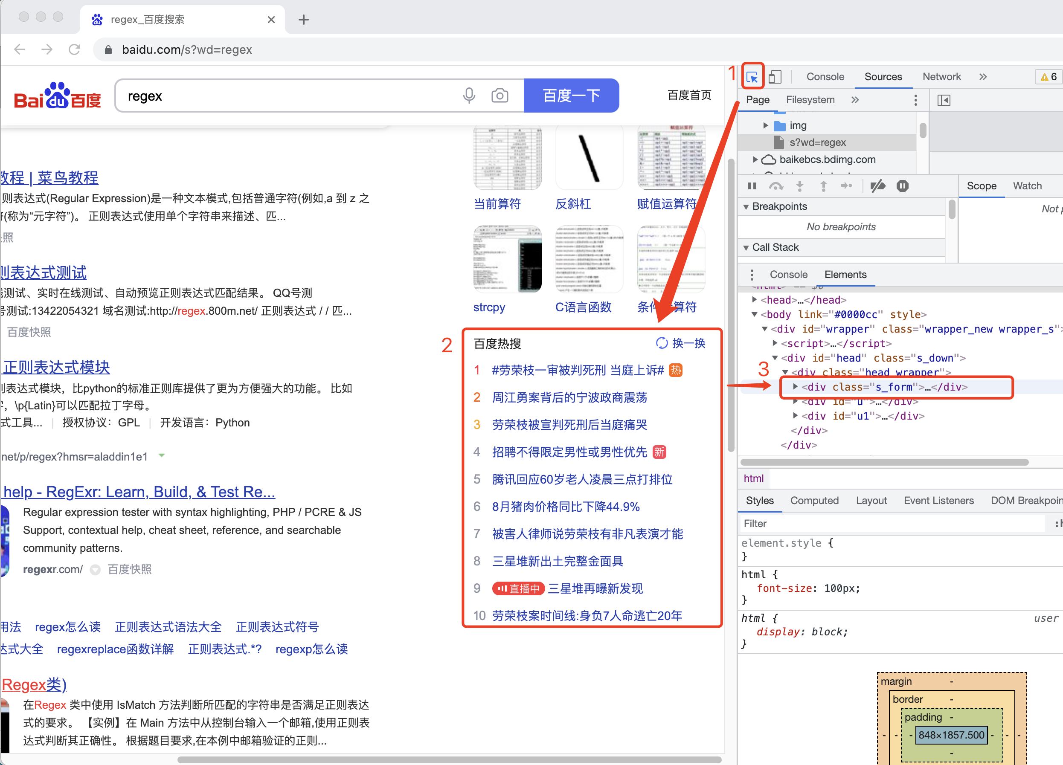Click the 换一换 refresh hot searches
The width and height of the screenshot is (1063, 765).
point(681,343)
